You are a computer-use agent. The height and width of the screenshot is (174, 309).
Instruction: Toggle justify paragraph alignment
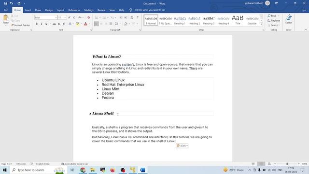pyautogui.click(x=111, y=24)
